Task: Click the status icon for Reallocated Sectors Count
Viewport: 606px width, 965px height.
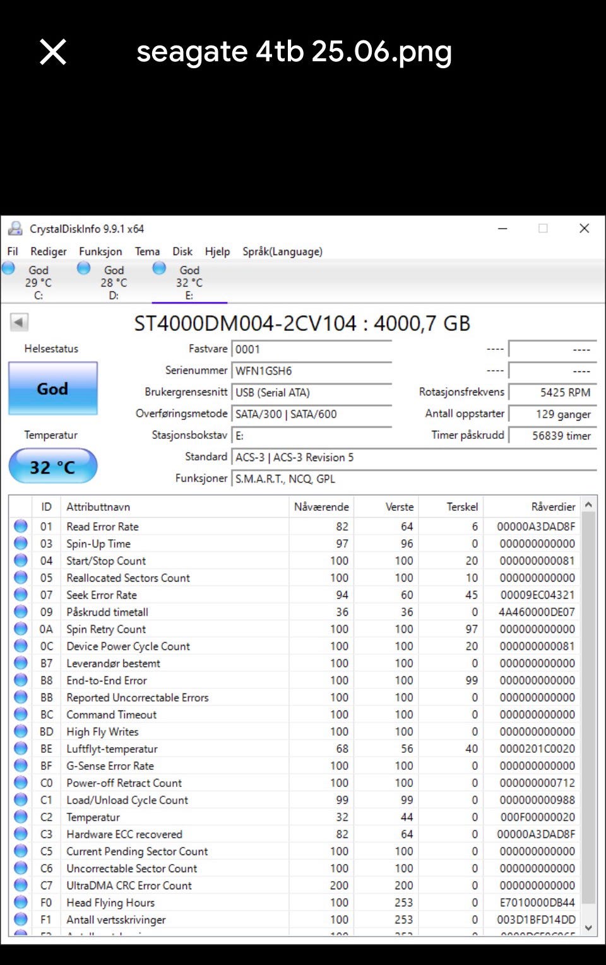Action: [x=21, y=577]
